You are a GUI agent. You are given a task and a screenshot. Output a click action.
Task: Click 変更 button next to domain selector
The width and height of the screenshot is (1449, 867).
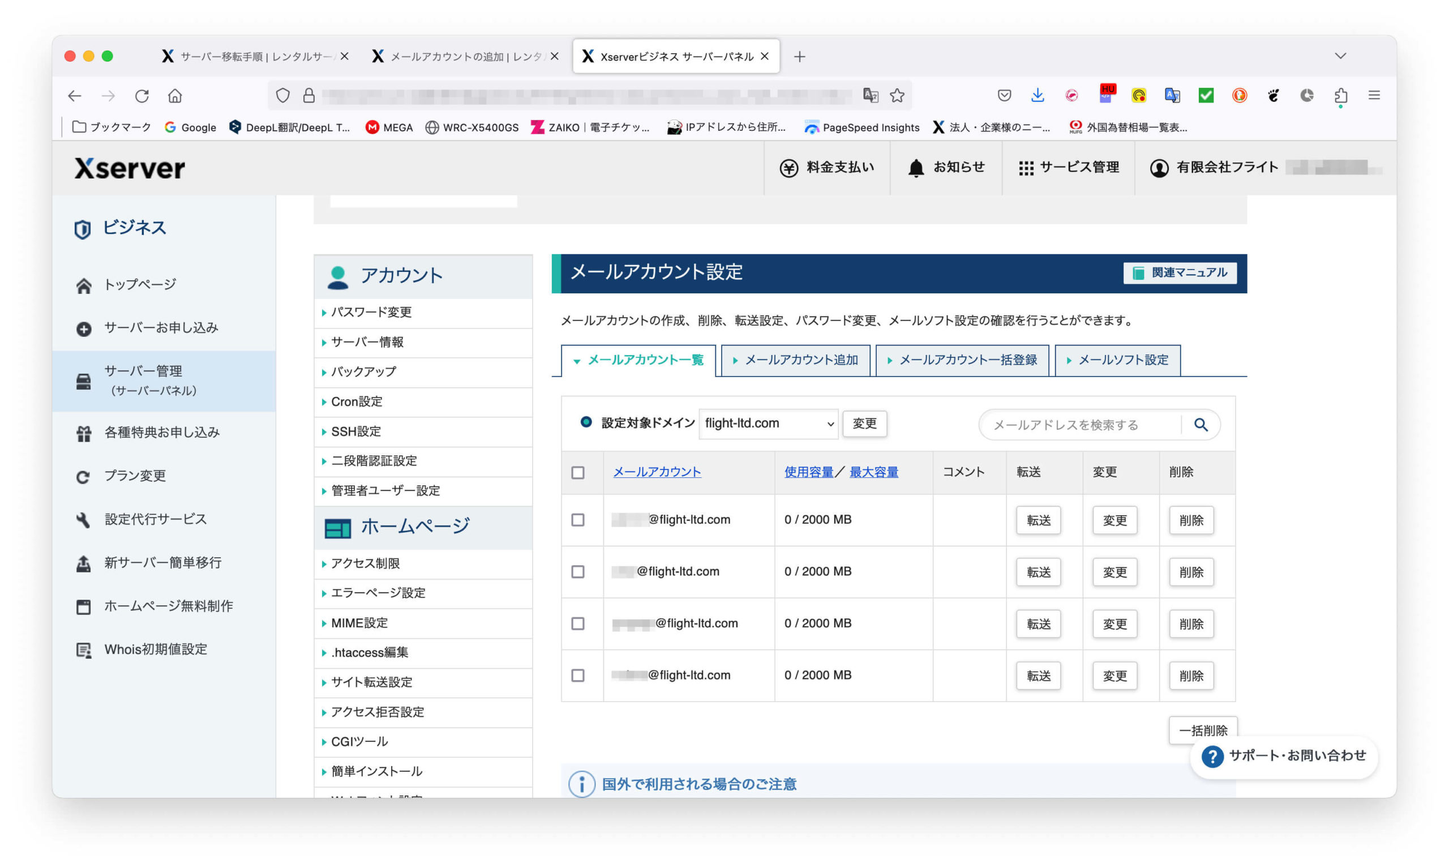865,424
